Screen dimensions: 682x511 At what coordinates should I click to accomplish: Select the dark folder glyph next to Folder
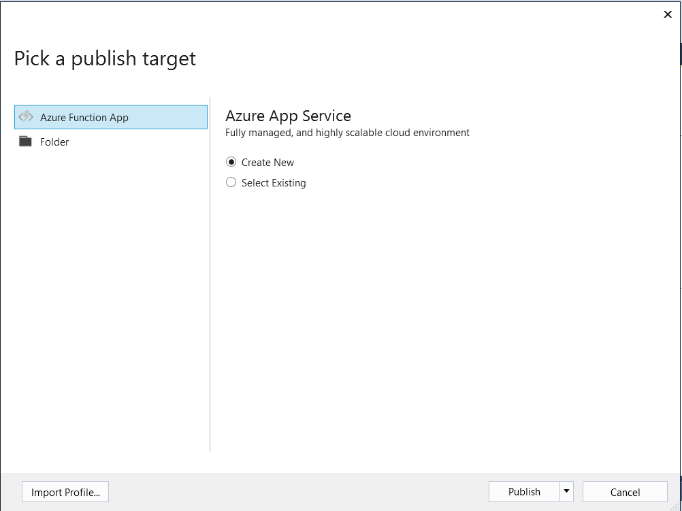click(26, 142)
